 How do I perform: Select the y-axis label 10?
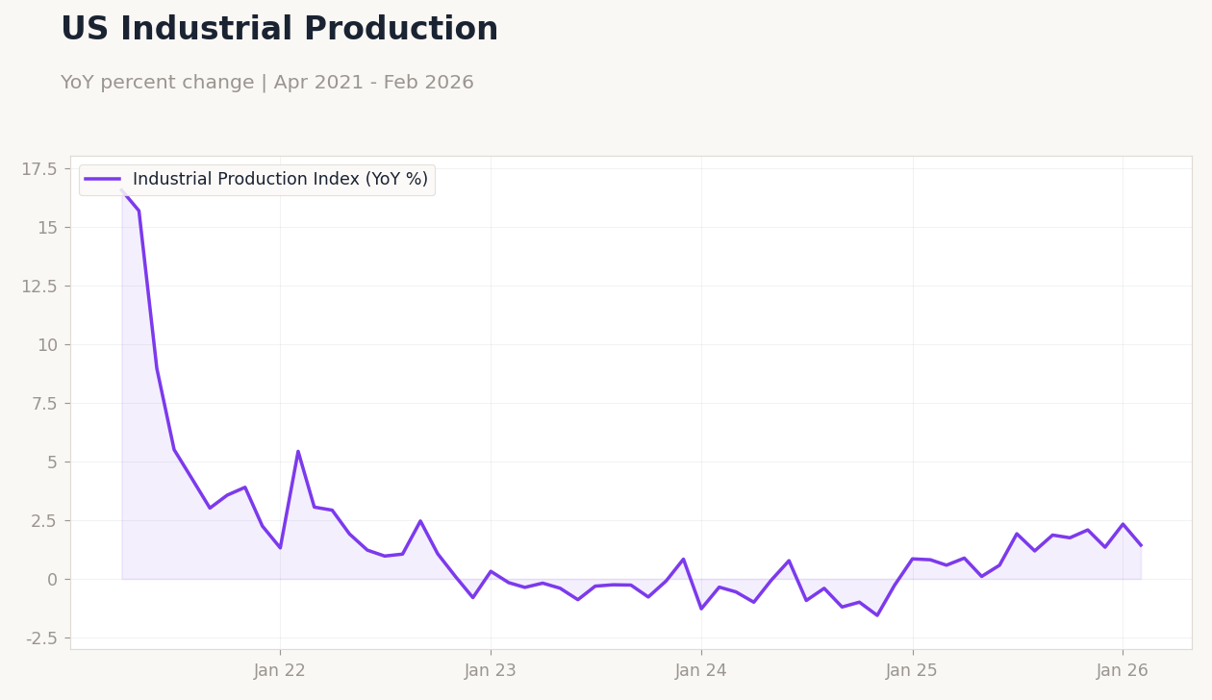pos(47,345)
